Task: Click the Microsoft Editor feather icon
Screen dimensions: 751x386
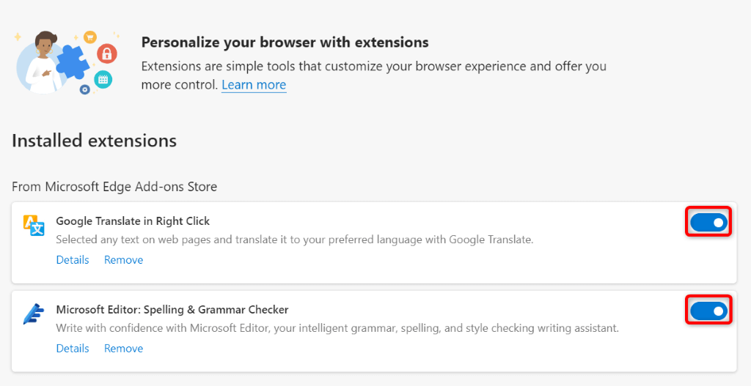Action: pos(34,313)
